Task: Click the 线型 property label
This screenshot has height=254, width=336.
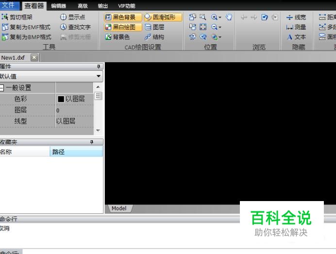Action: pos(20,121)
